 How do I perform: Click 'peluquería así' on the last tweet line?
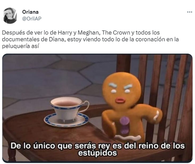point(20,46)
